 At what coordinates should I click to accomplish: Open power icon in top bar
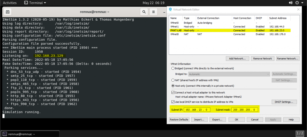(x=297, y=3)
